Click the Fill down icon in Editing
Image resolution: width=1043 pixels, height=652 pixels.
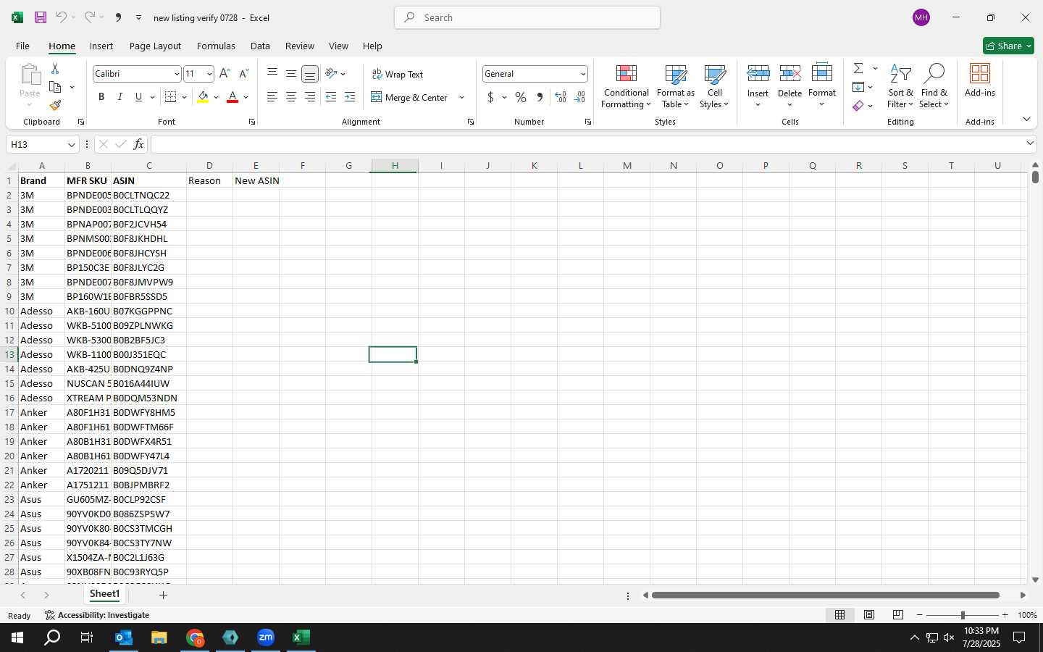coord(858,87)
